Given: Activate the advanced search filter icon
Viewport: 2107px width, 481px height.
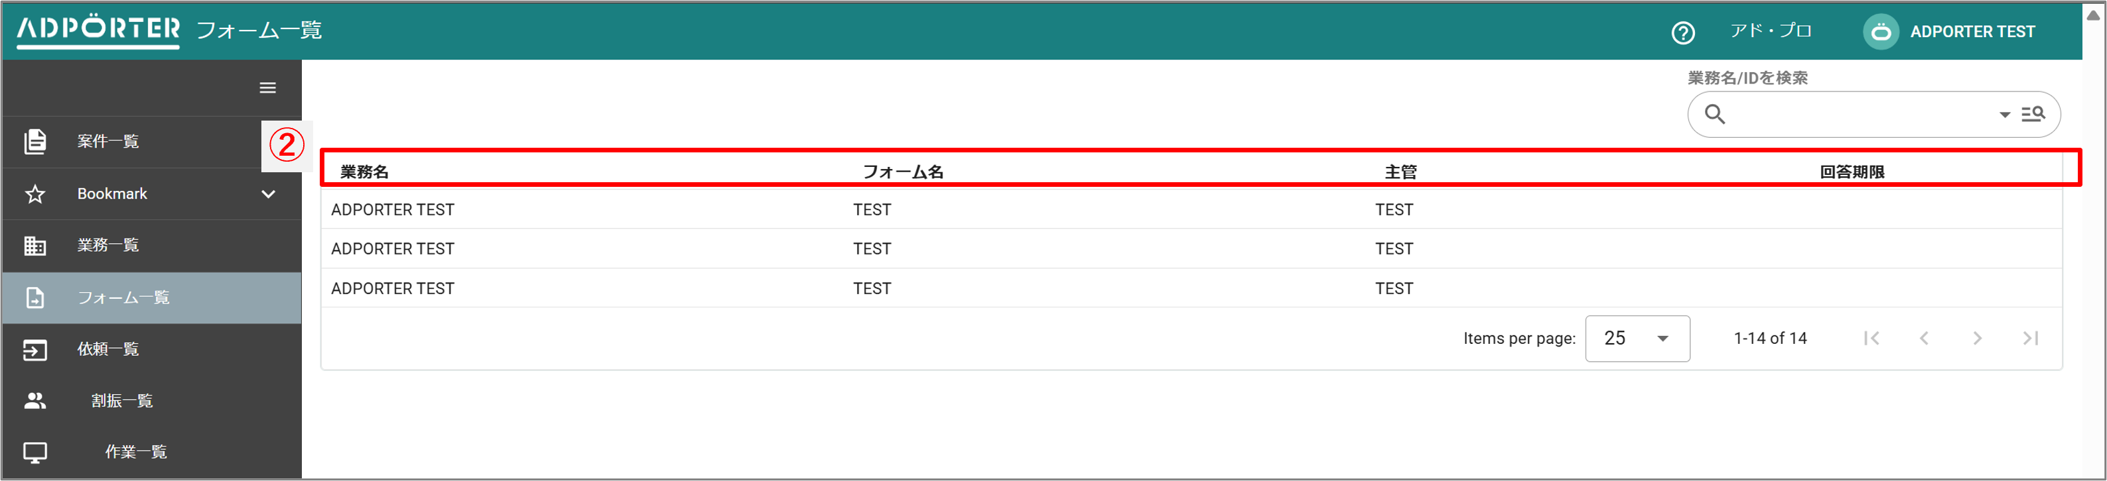Looking at the screenshot, I should tap(2032, 115).
